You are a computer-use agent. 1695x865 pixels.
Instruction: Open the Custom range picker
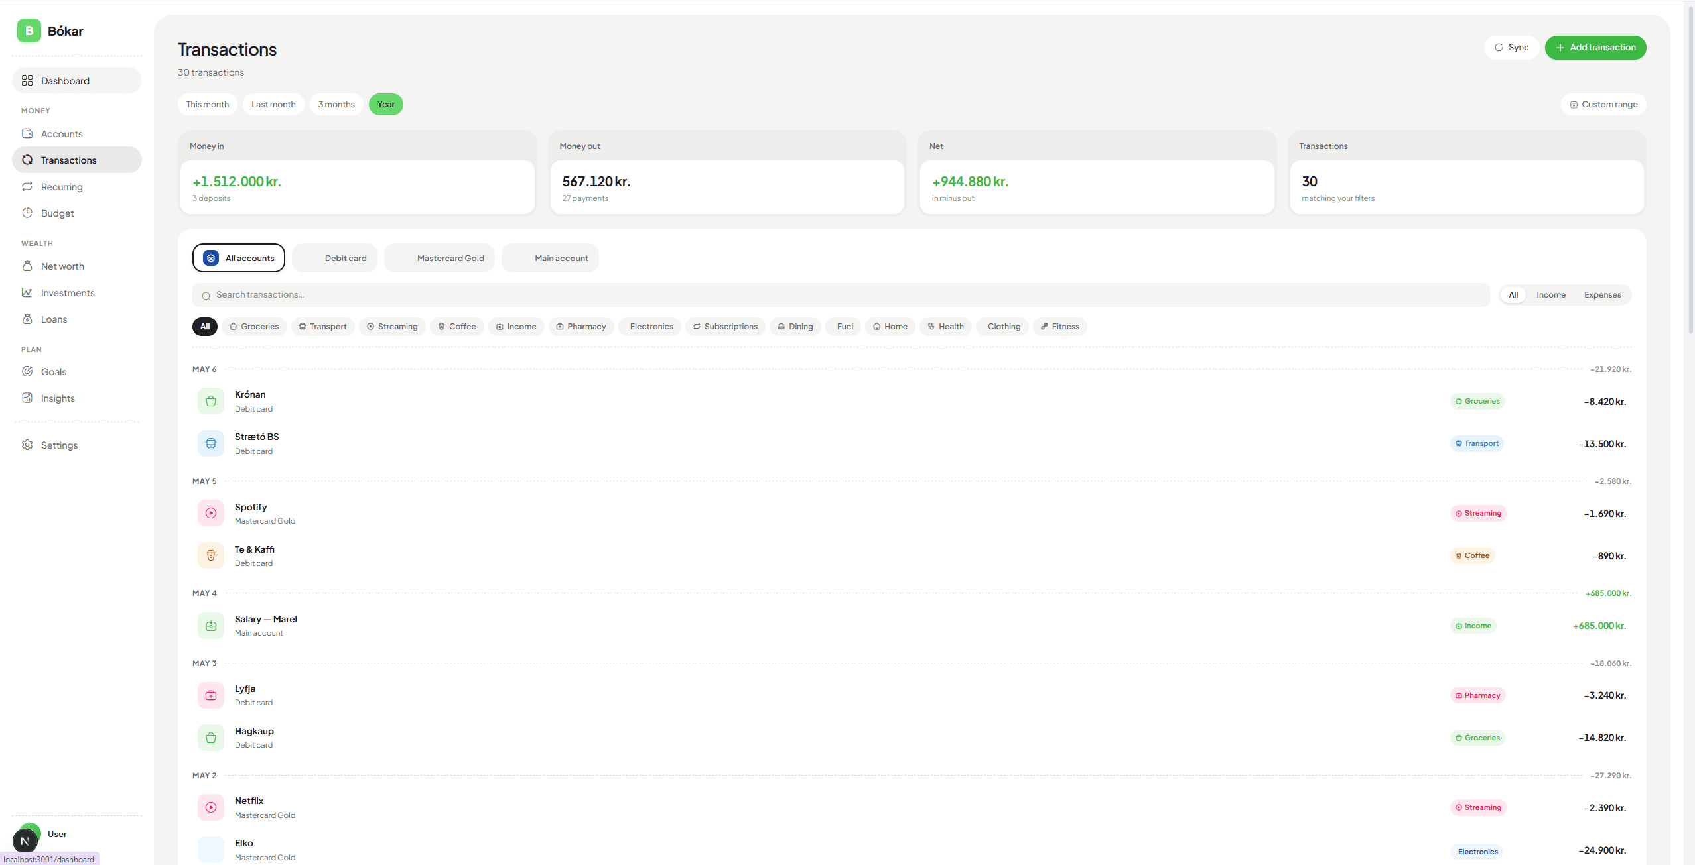[1603, 104]
